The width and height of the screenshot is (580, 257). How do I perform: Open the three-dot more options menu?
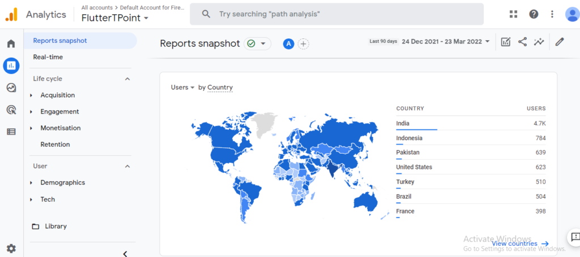(x=552, y=14)
